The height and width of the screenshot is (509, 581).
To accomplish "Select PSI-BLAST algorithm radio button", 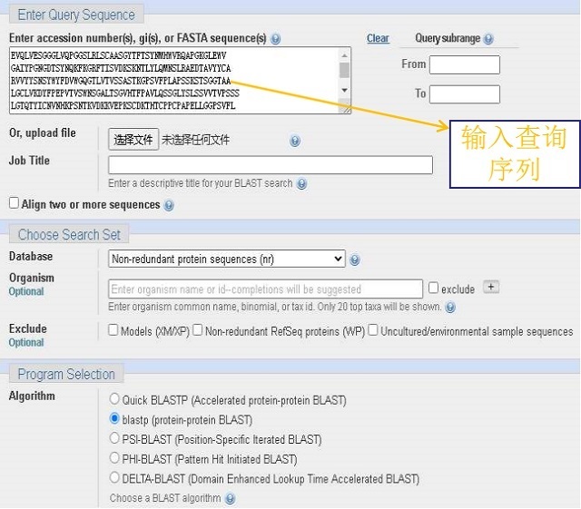I will (114, 438).
